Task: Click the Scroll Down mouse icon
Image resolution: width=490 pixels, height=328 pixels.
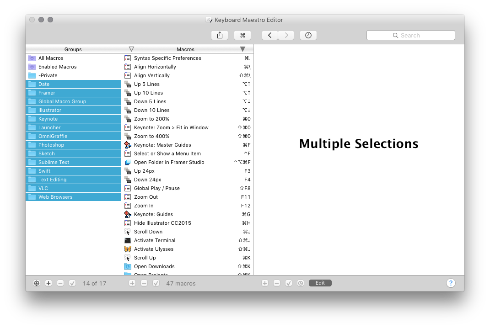Action: click(x=128, y=232)
